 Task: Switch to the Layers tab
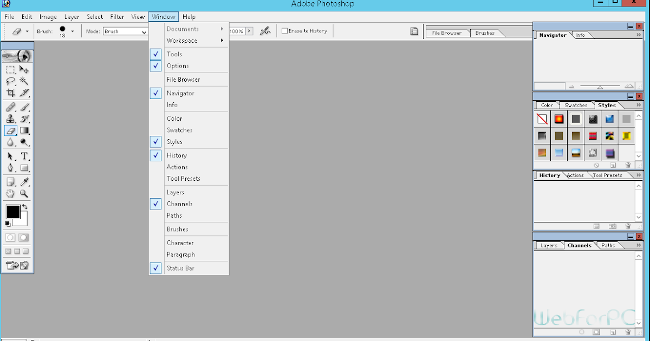549,246
